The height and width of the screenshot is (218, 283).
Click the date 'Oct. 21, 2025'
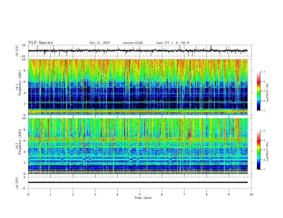(100, 43)
